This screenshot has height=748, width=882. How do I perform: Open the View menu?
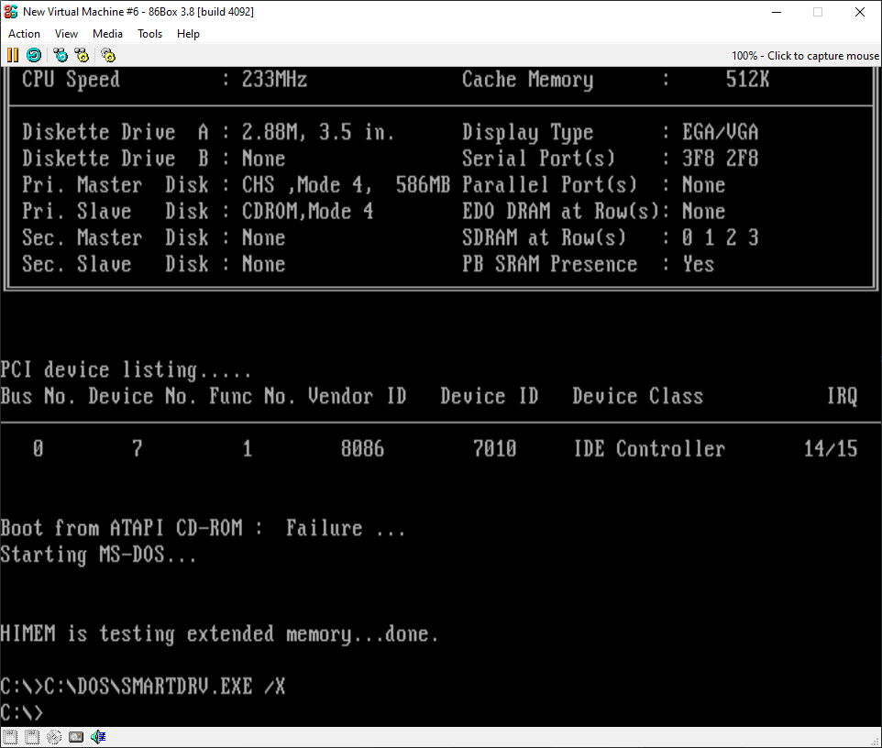pos(66,34)
